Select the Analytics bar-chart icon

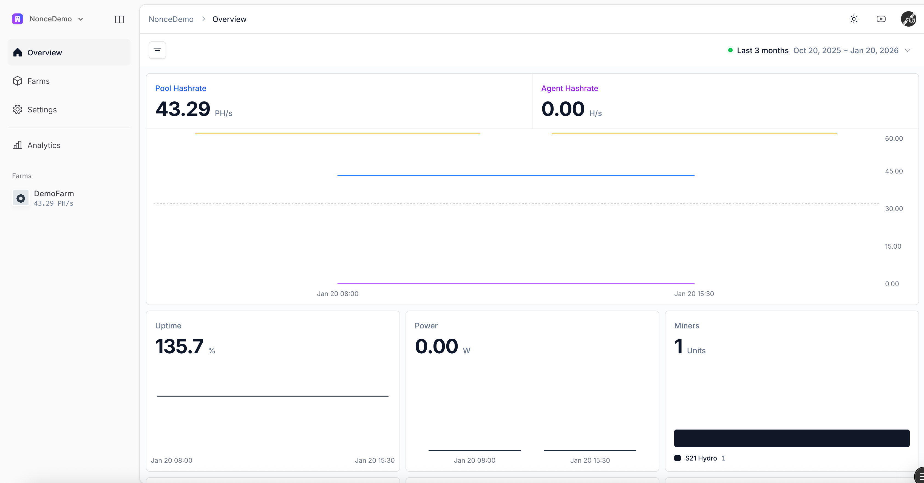coord(18,145)
